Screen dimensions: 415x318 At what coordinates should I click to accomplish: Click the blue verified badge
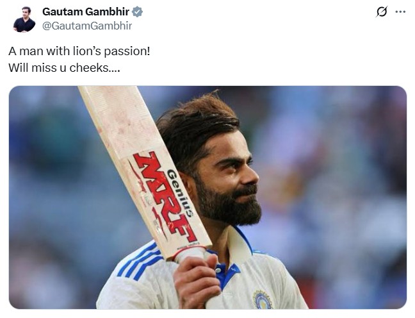pos(137,12)
